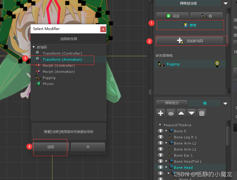
Task: Click the Morph (Animation) icon
Action: 38,71
